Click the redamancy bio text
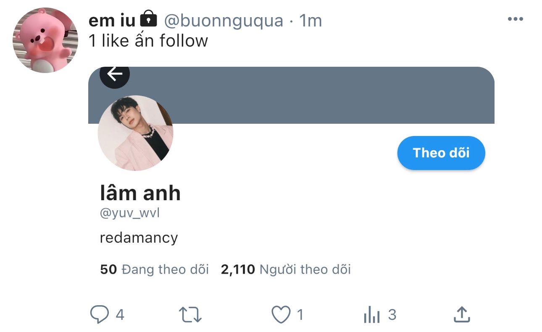Screen dimensions: 542x332 [x=139, y=238]
